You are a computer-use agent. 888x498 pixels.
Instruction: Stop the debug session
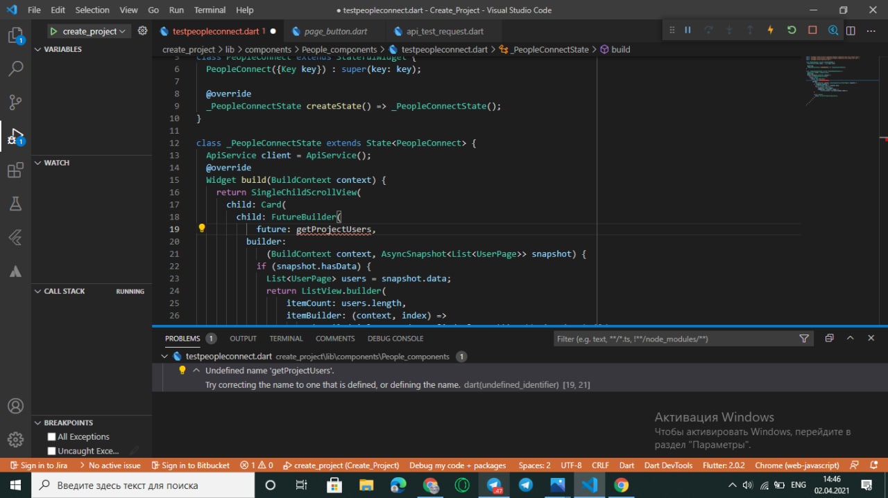812,30
